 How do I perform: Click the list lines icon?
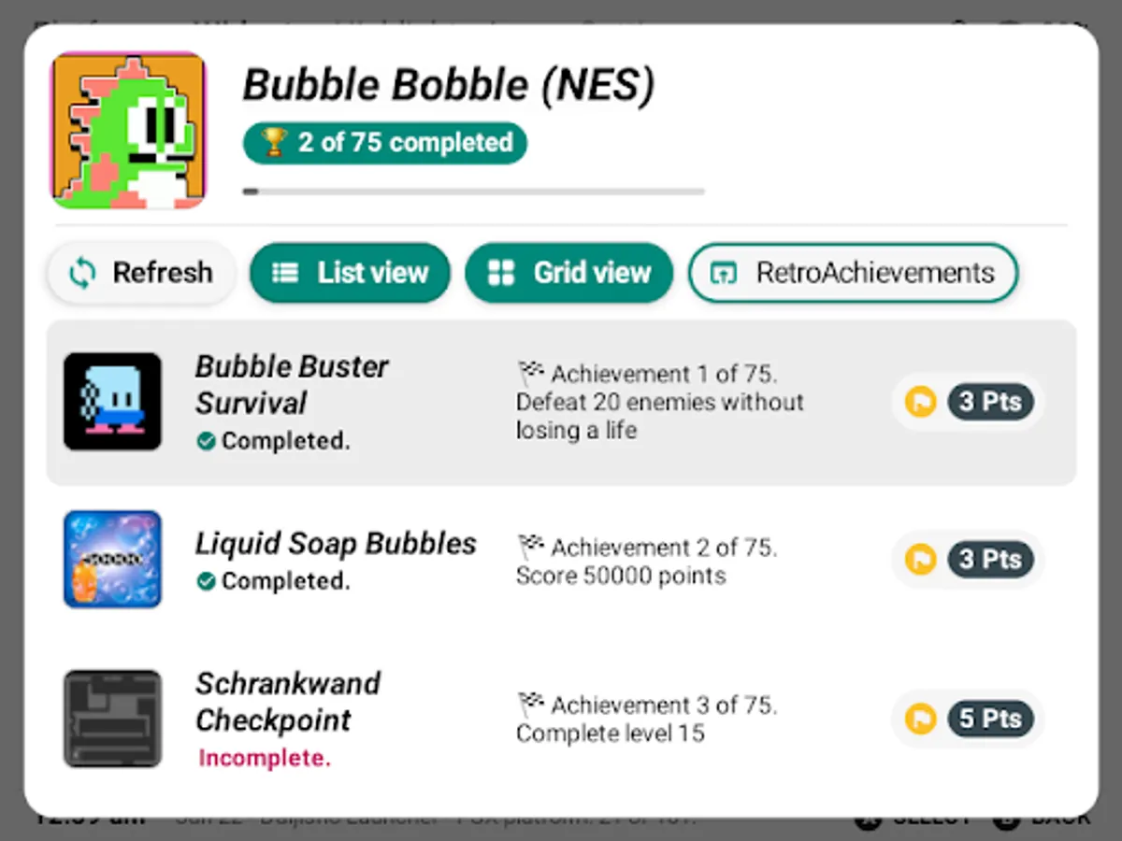pos(285,273)
